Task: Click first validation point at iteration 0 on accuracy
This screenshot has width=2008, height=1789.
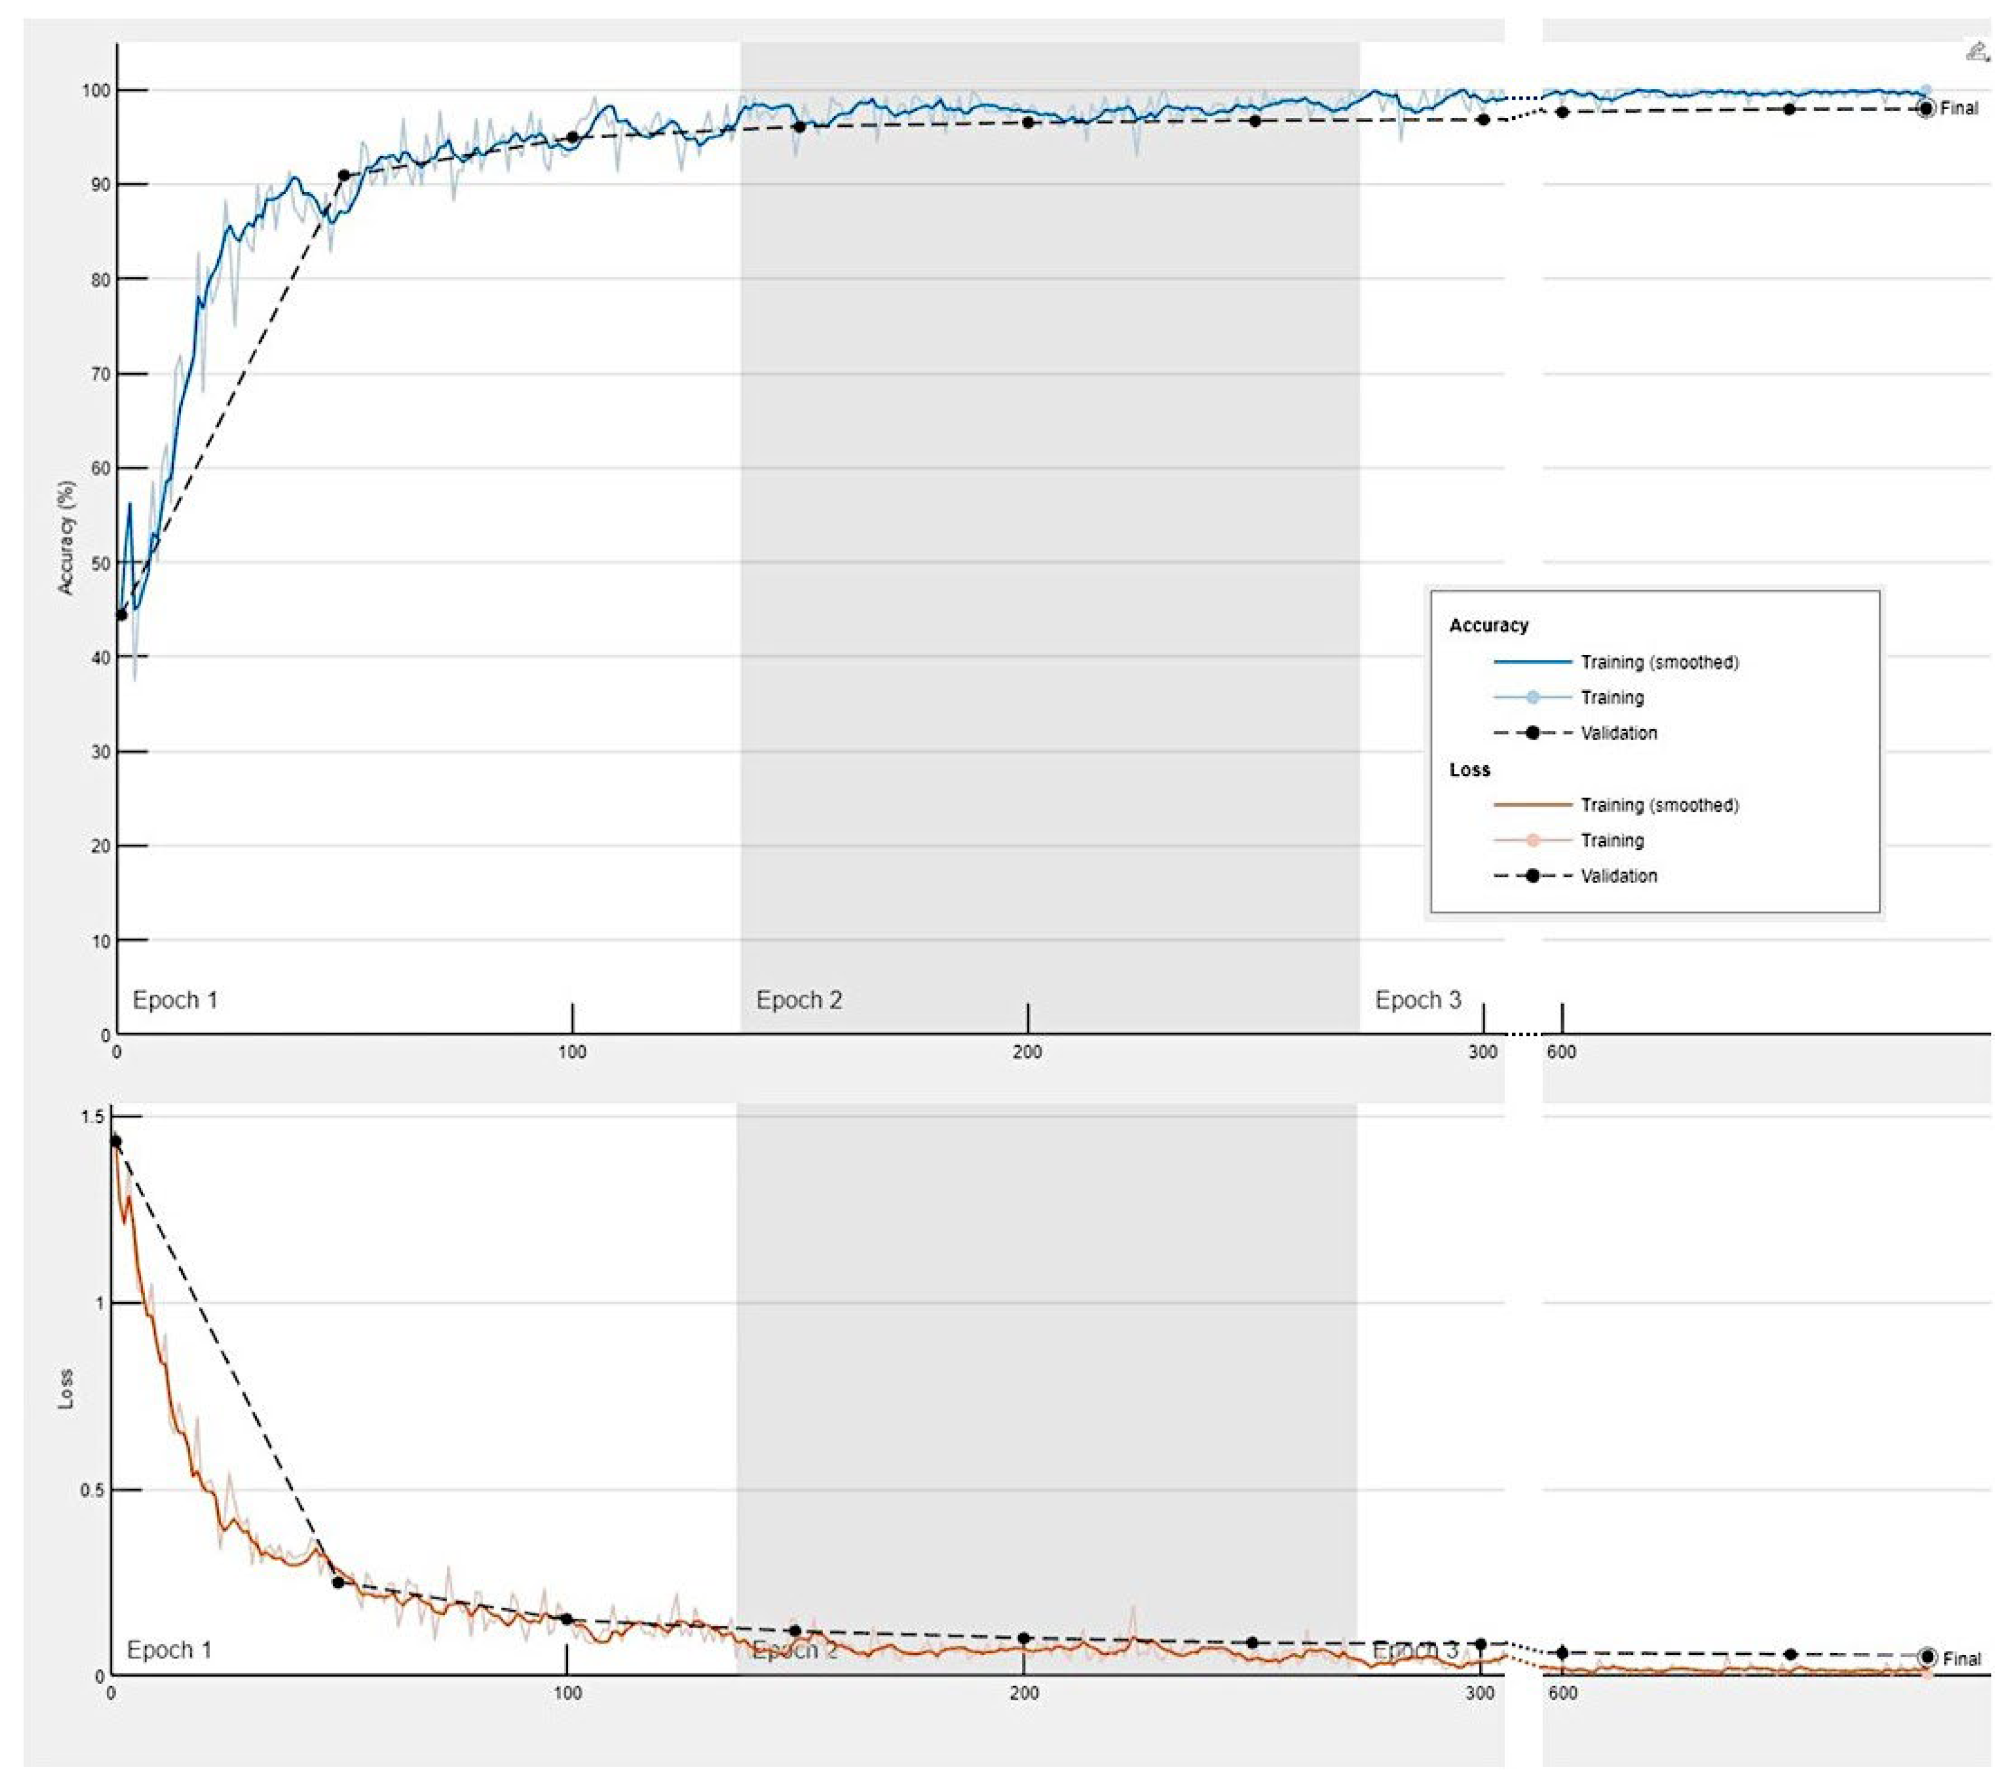Action: [121, 615]
